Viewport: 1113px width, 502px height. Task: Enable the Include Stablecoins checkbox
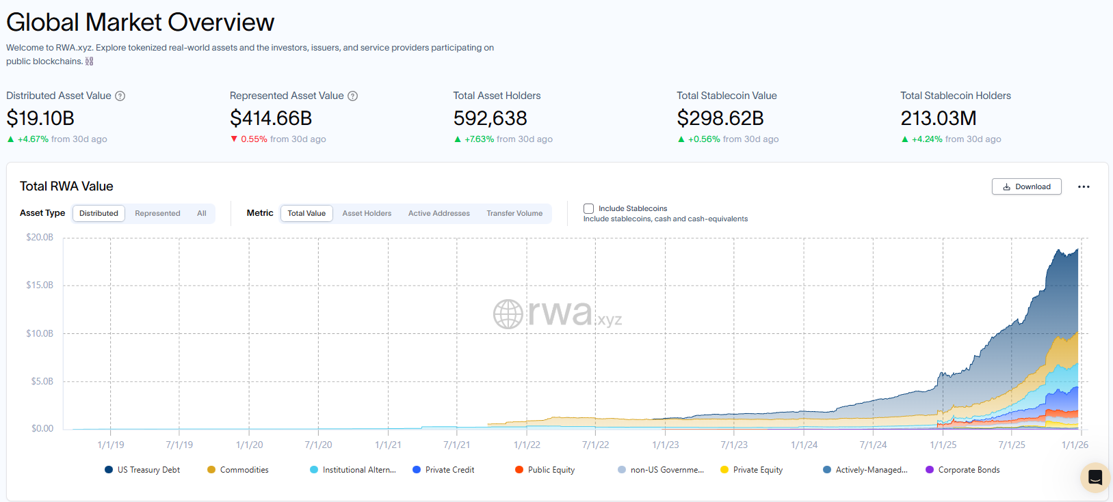pyautogui.click(x=588, y=208)
